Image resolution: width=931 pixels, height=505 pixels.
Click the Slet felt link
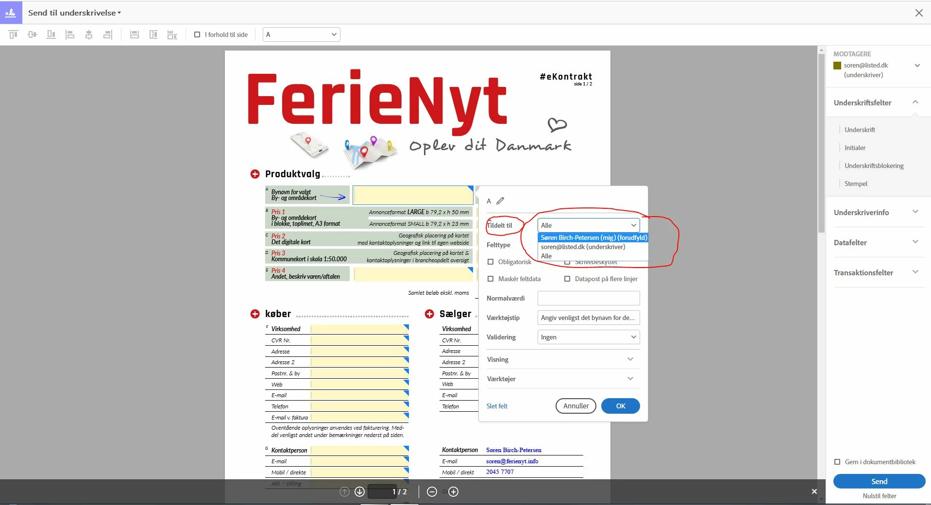(497, 406)
